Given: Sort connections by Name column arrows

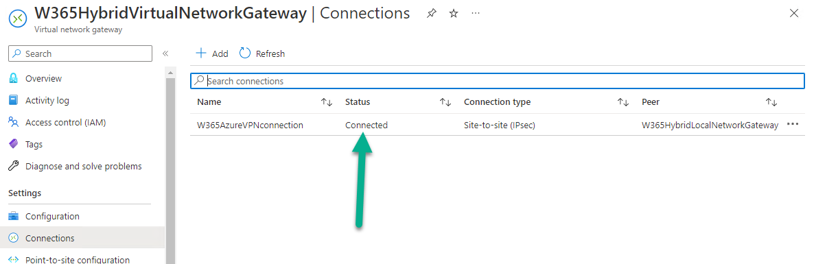Looking at the screenshot, I should click(327, 102).
